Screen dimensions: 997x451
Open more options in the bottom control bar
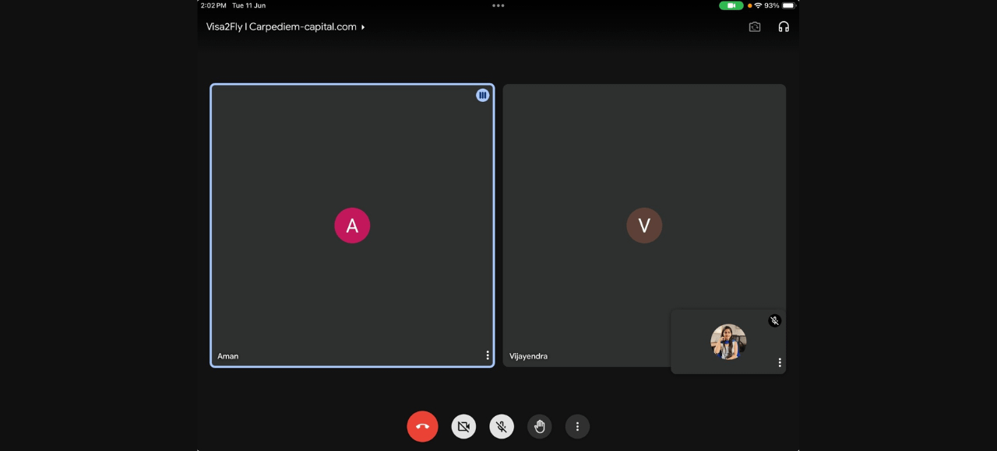click(577, 426)
